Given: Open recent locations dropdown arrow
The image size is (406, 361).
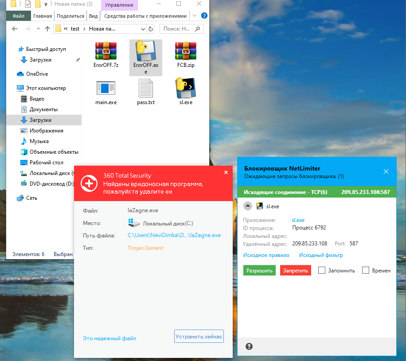Looking at the screenshot, I should pyautogui.click(x=38, y=29).
